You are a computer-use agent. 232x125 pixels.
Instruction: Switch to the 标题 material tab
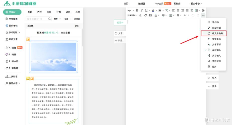(x=30, y=12)
